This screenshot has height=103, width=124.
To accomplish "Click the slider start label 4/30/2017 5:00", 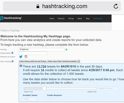I will tap(28, 92).
